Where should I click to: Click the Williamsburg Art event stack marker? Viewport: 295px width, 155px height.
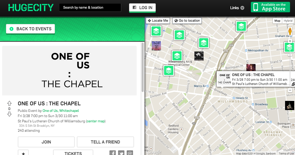click(x=177, y=56)
